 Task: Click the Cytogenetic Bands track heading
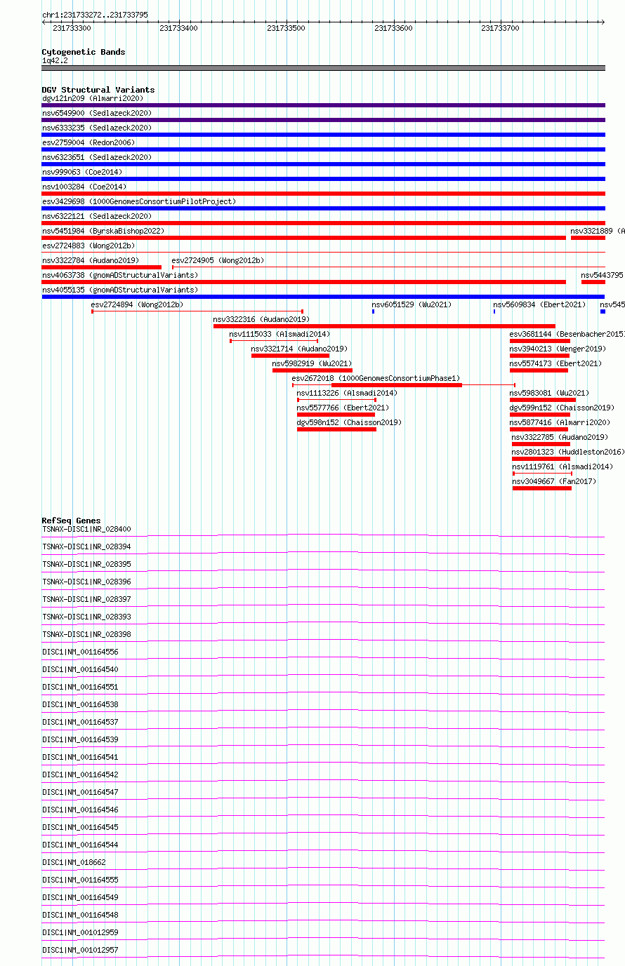[x=84, y=52]
